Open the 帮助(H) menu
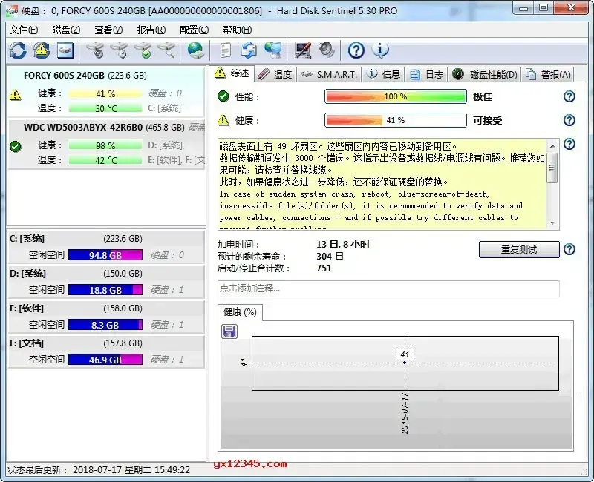This screenshot has width=594, height=482. (x=238, y=30)
